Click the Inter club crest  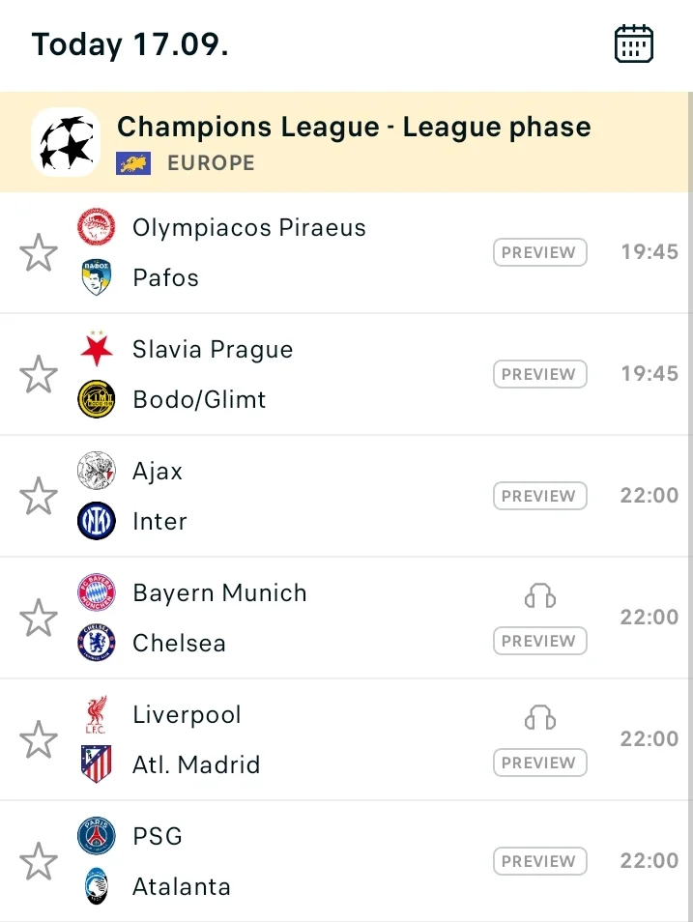tap(97, 521)
